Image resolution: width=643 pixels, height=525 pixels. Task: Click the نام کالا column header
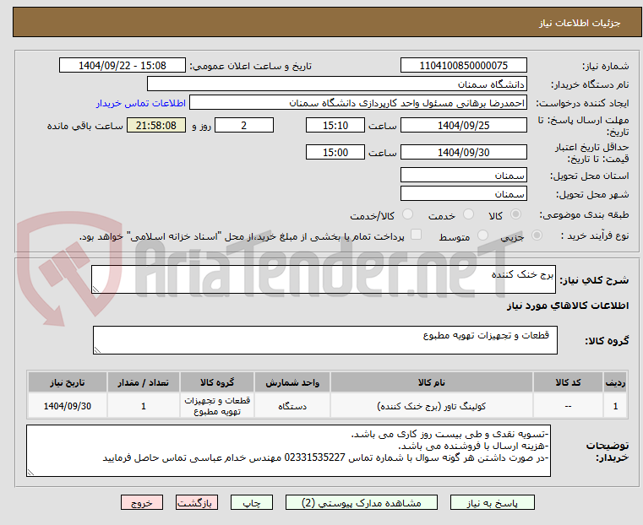(432, 382)
